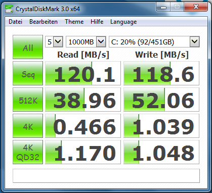Open the drive selection dropdown for C:

pos(154,42)
